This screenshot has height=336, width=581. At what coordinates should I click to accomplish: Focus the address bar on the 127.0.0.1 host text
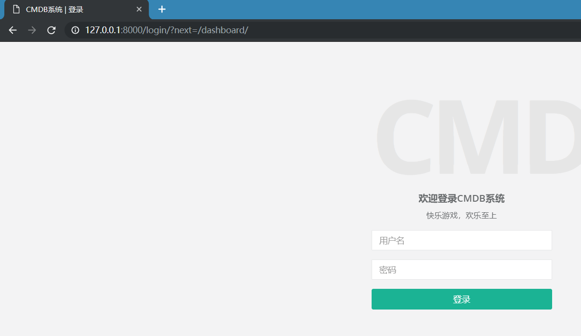tap(103, 30)
